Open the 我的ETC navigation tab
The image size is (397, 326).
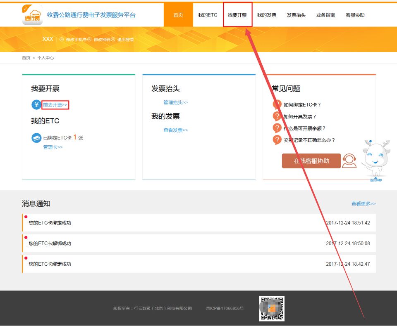[x=208, y=15]
